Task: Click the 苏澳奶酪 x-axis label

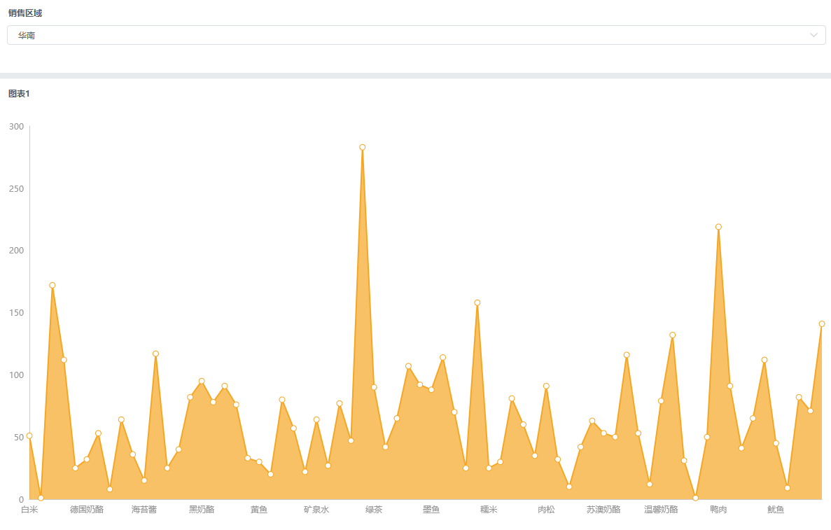Action: click(603, 510)
